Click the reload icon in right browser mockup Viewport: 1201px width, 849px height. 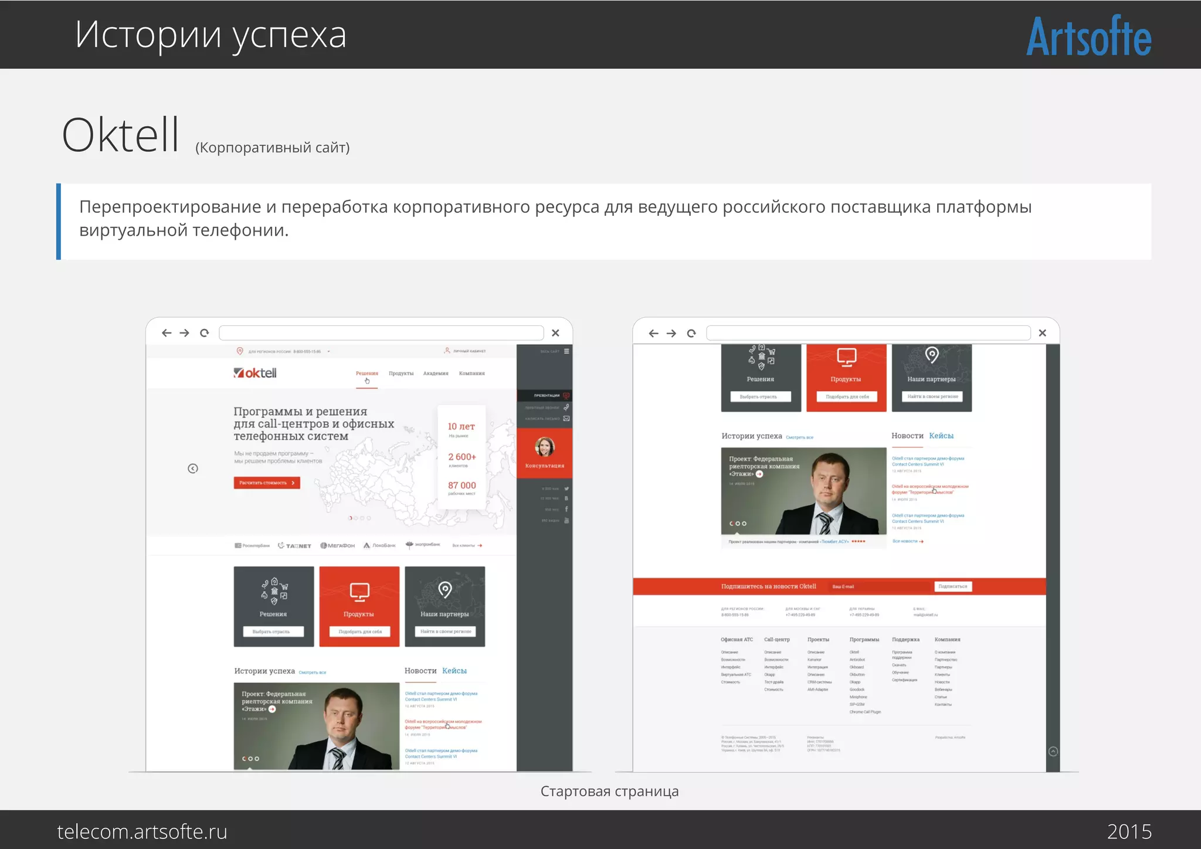(691, 333)
